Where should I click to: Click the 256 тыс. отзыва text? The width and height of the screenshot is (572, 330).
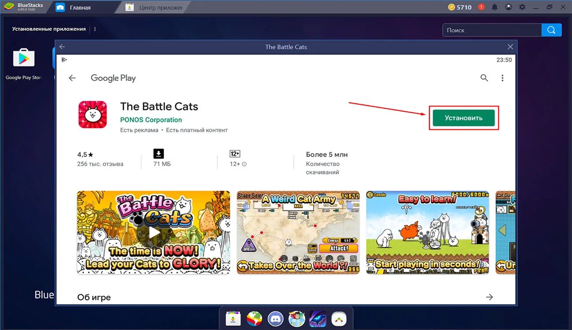click(x=100, y=164)
